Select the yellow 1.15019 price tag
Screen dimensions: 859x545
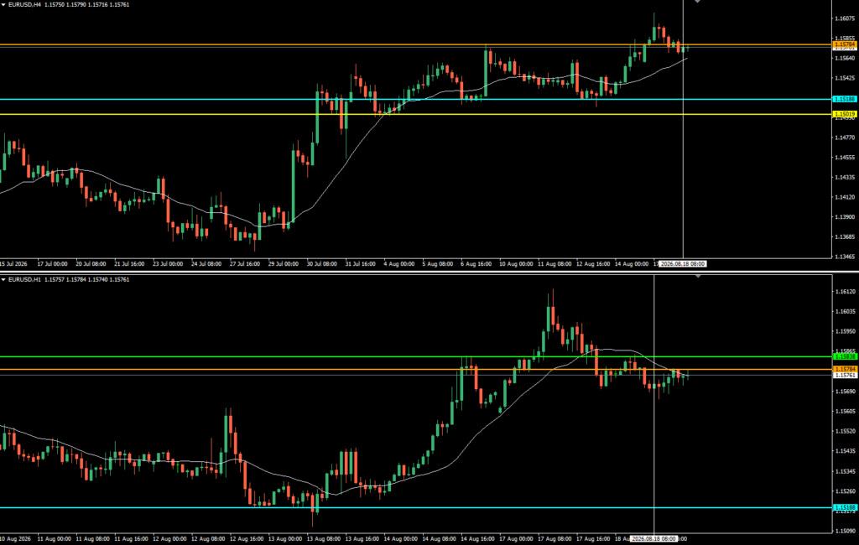click(x=844, y=114)
